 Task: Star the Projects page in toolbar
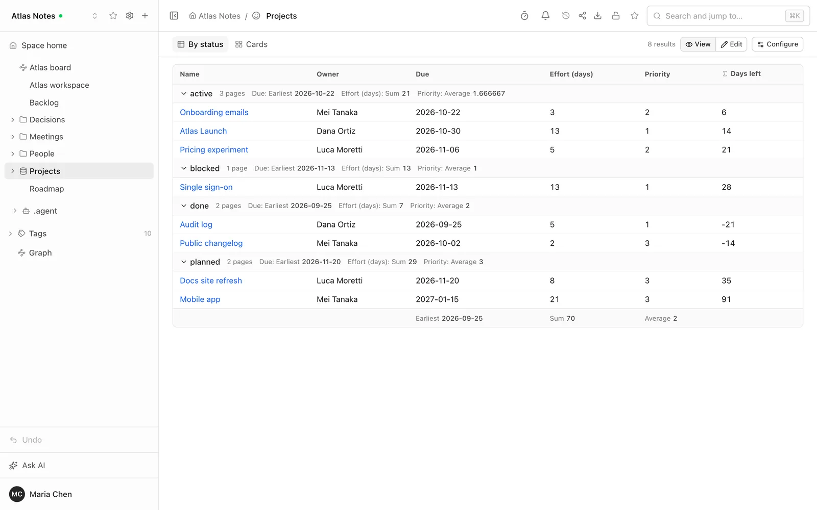point(635,16)
